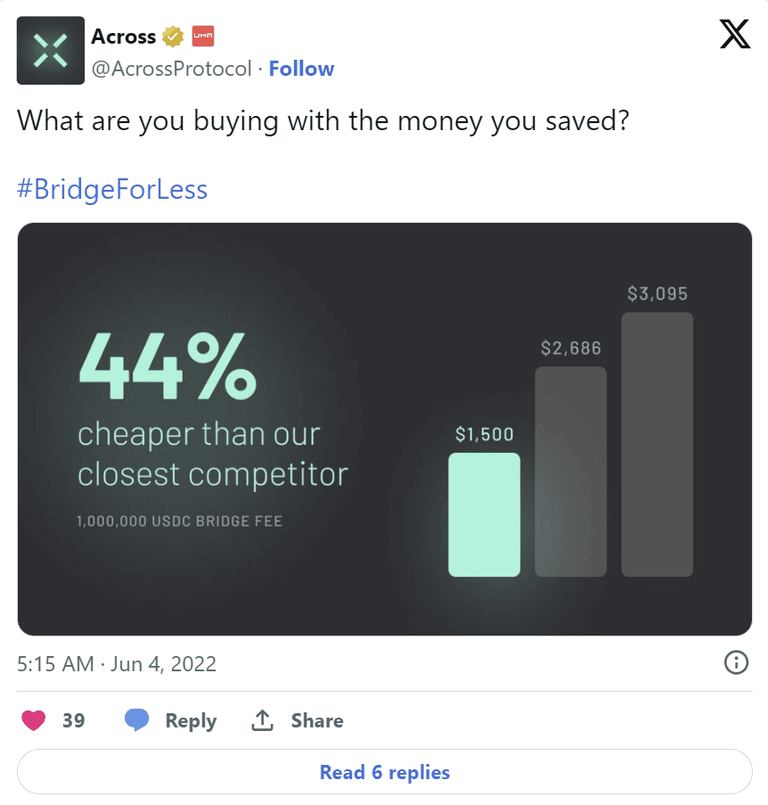The height and width of the screenshot is (805, 768).
Task: Open the #BridgeForLess hashtag
Action: click(x=112, y=189)
